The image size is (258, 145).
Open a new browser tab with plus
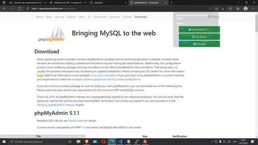click(x=171, y=3)
